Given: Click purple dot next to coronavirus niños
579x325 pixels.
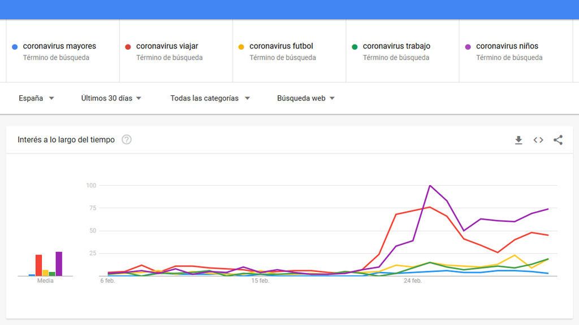Looking at the screenshot, I should pyautogui.click(x=468, y=47).
